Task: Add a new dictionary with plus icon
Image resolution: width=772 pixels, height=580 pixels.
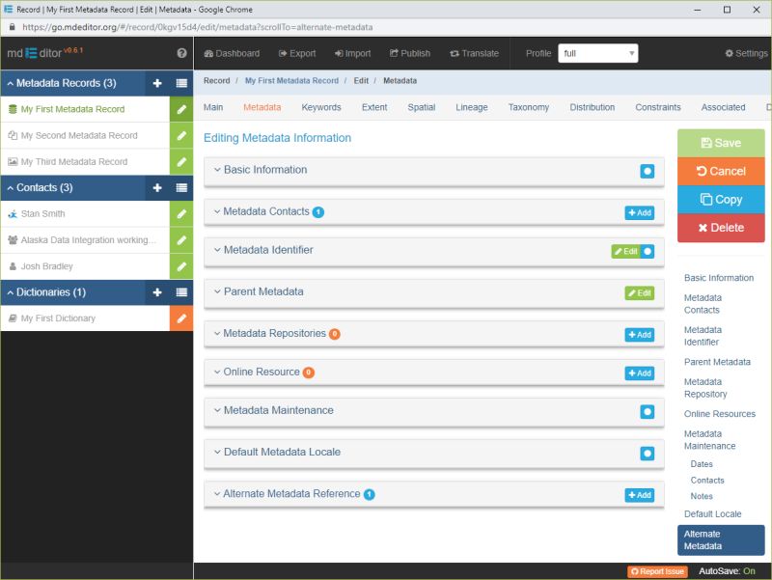Action: click(157, 292)
